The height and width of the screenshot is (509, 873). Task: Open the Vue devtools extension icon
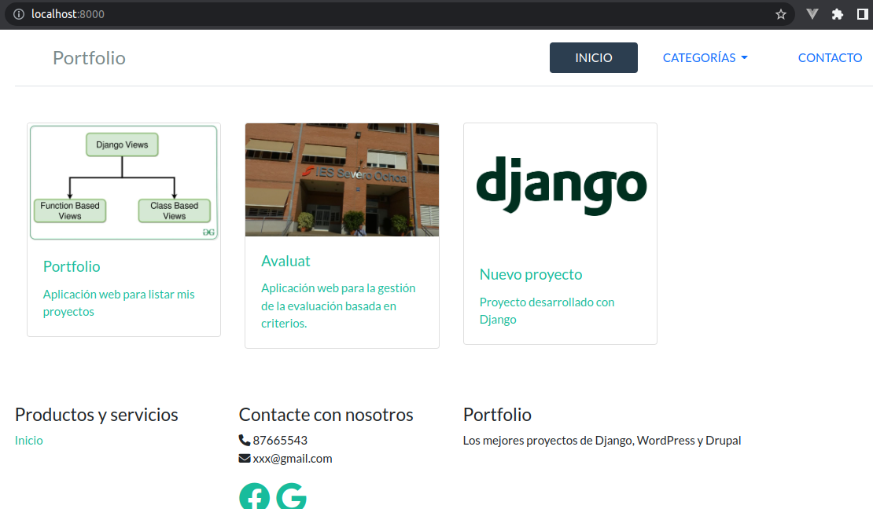click(x=812, y=14)
